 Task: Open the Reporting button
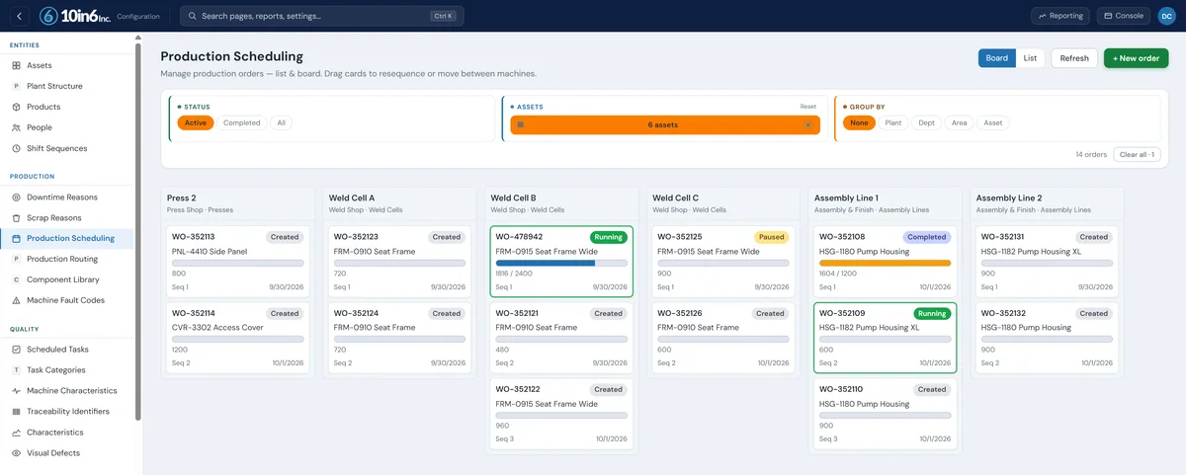1061,16
